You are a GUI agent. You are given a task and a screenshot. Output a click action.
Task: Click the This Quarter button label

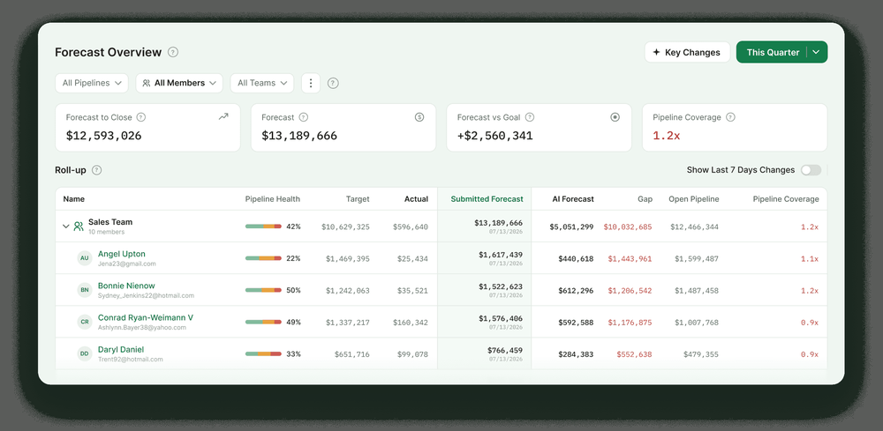coord(773,52)
